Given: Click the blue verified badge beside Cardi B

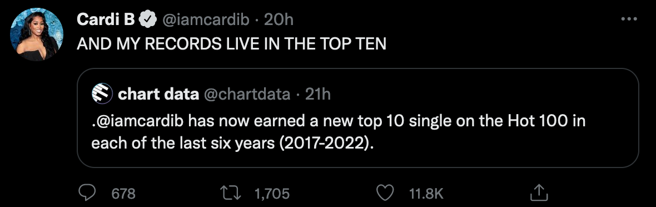Looking at the screenshot, I should coord(148,19).
